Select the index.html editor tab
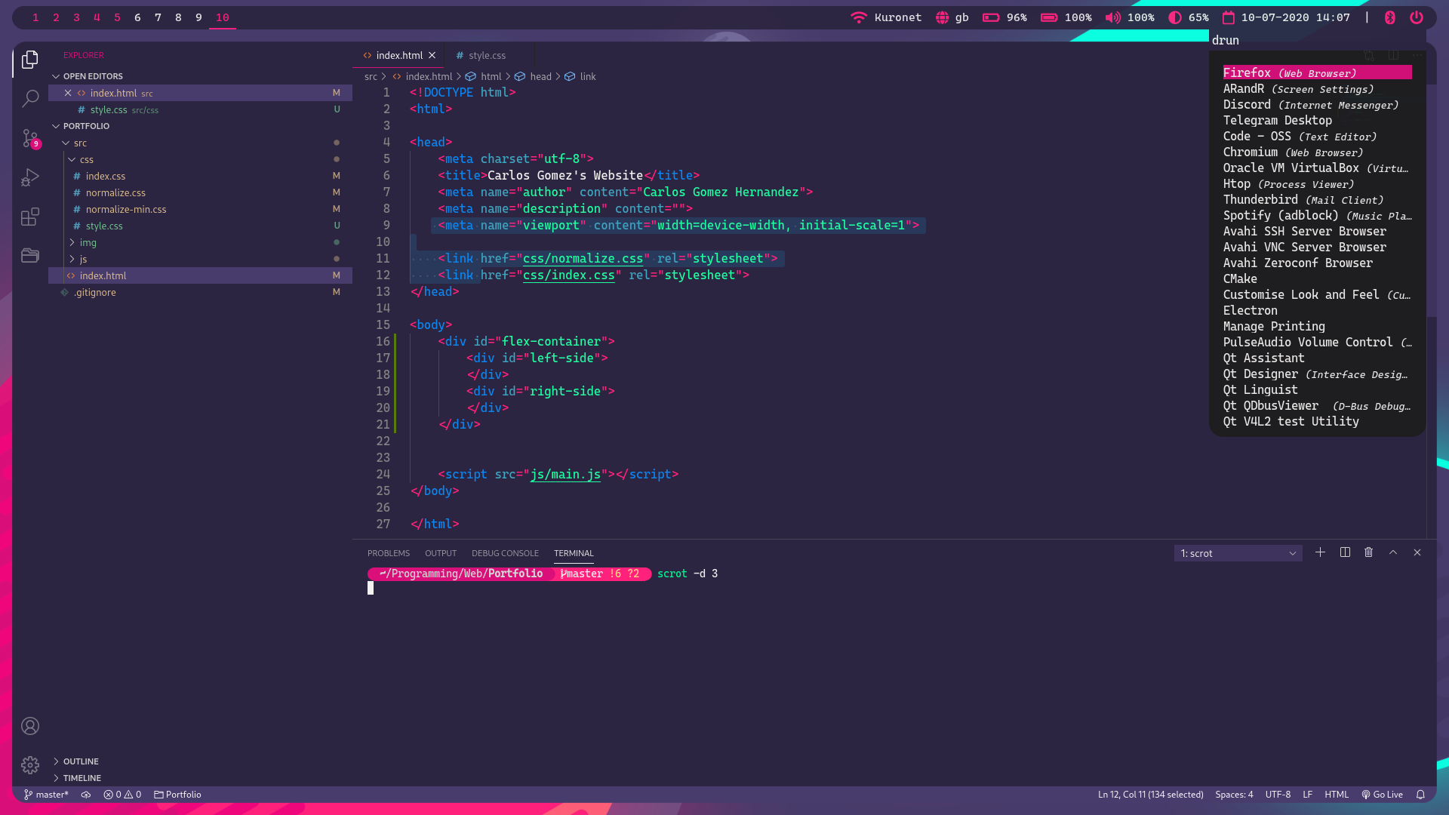 [399, 55]
